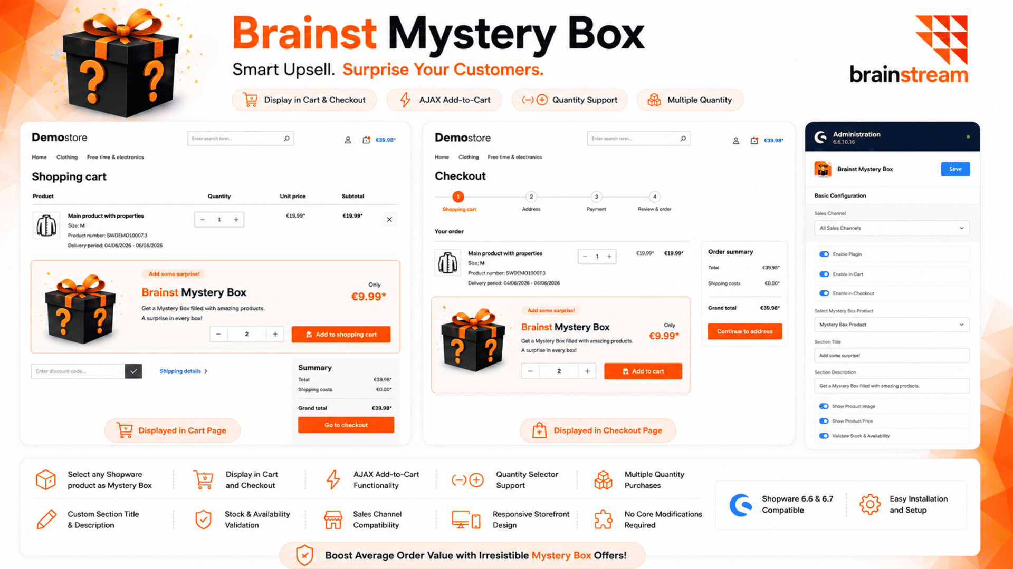1013x569 pixels.
Task: Toggle the Enable in Cart switch
Action: point(824,274)
